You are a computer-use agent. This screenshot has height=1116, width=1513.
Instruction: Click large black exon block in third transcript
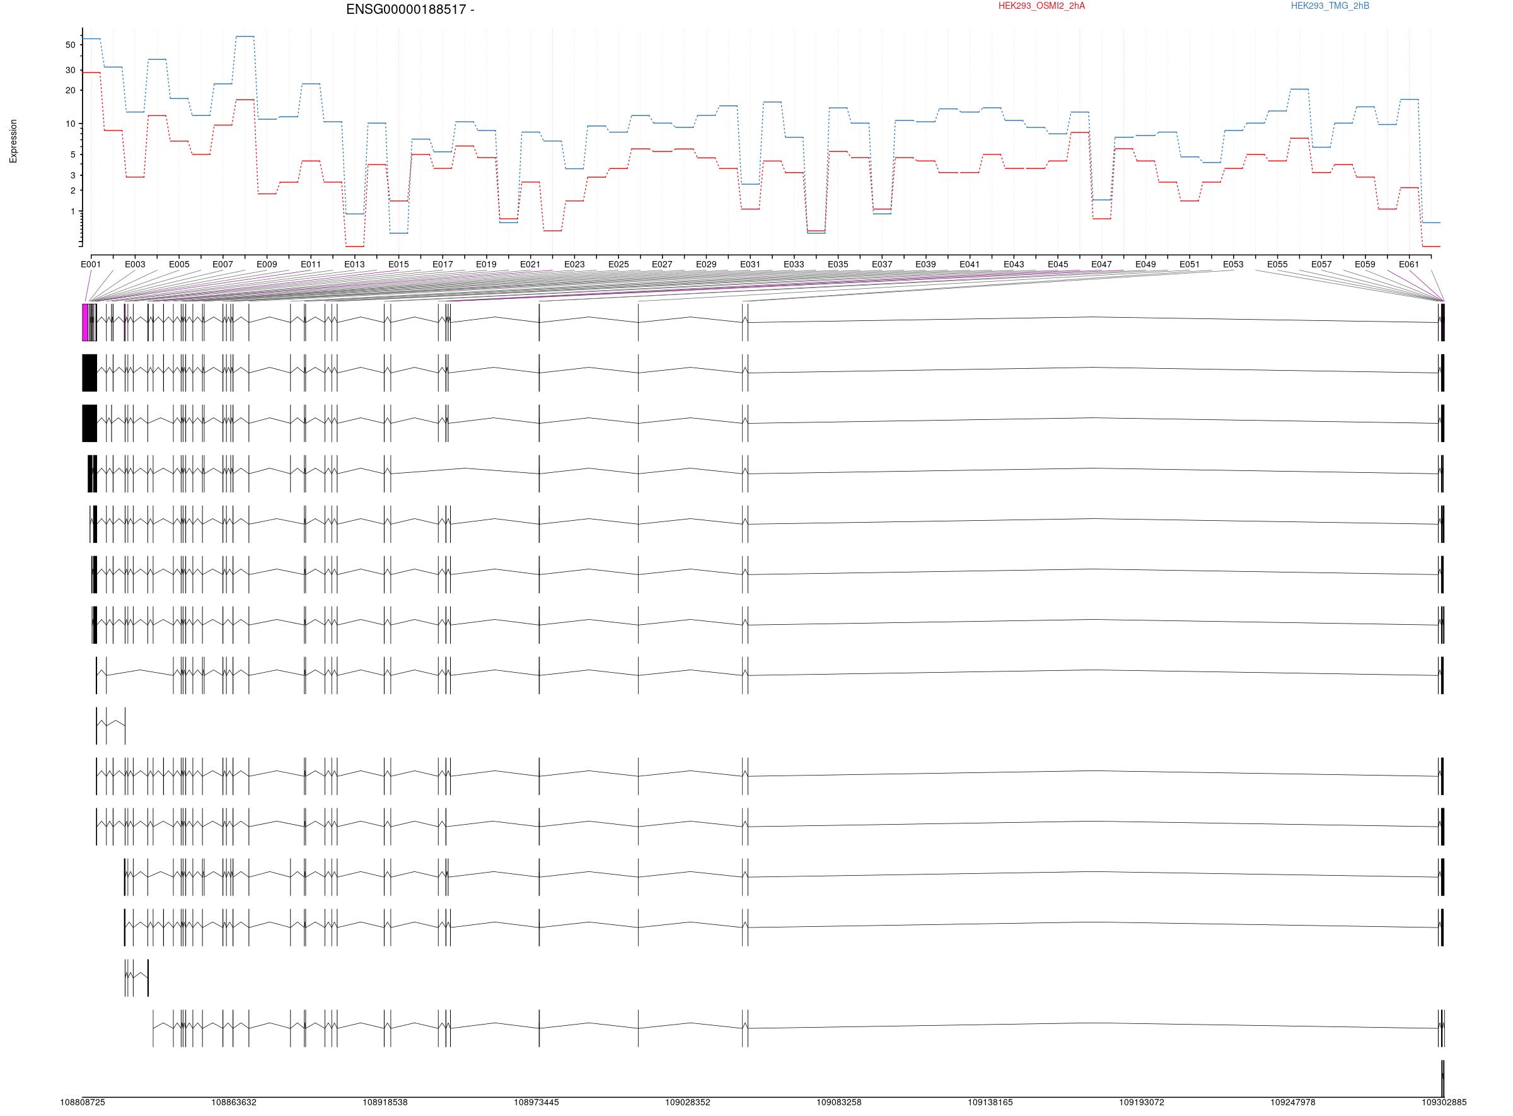90,424
